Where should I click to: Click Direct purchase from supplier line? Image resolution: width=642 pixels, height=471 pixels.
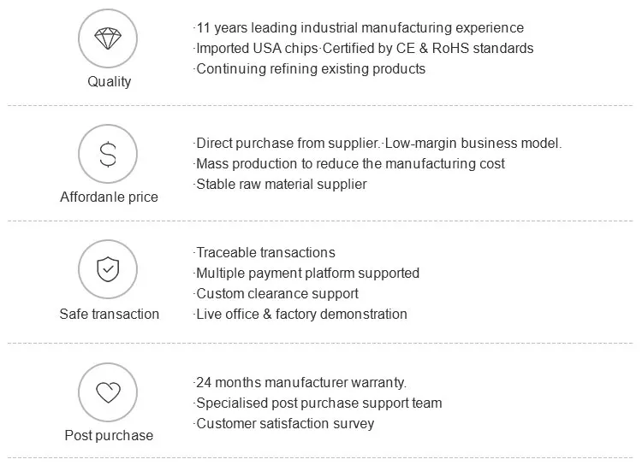click(378, 144)
